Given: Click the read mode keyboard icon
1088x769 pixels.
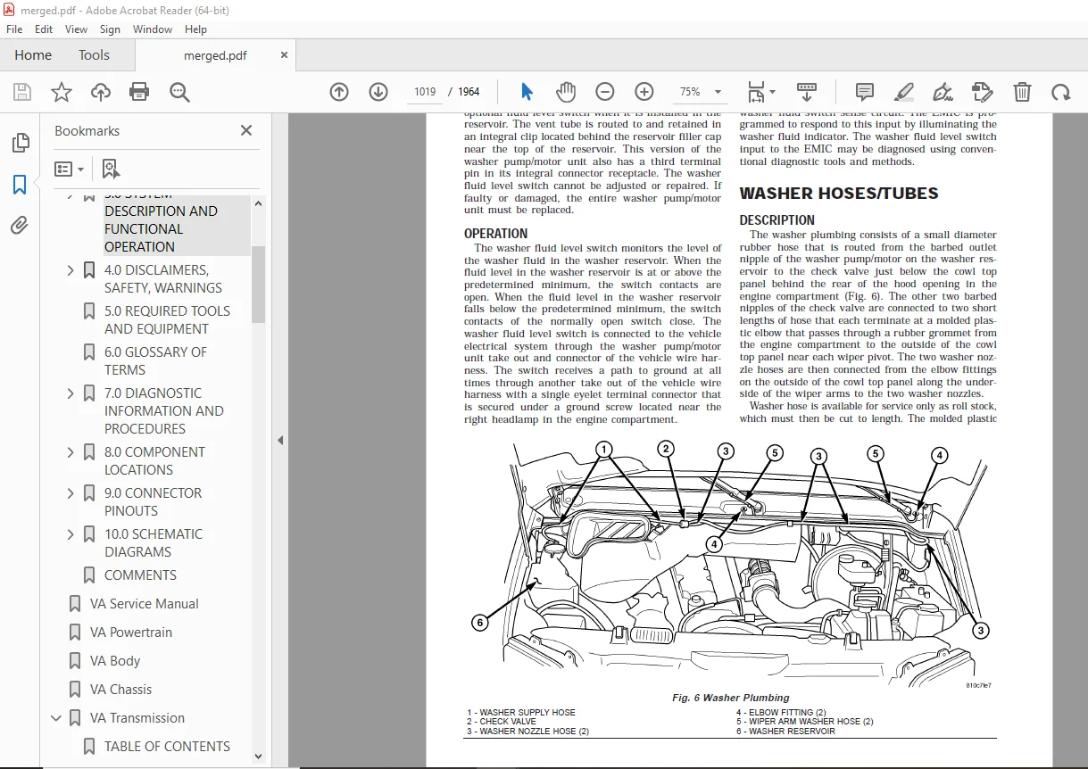Looking at the screenshot, I should 807,92.
